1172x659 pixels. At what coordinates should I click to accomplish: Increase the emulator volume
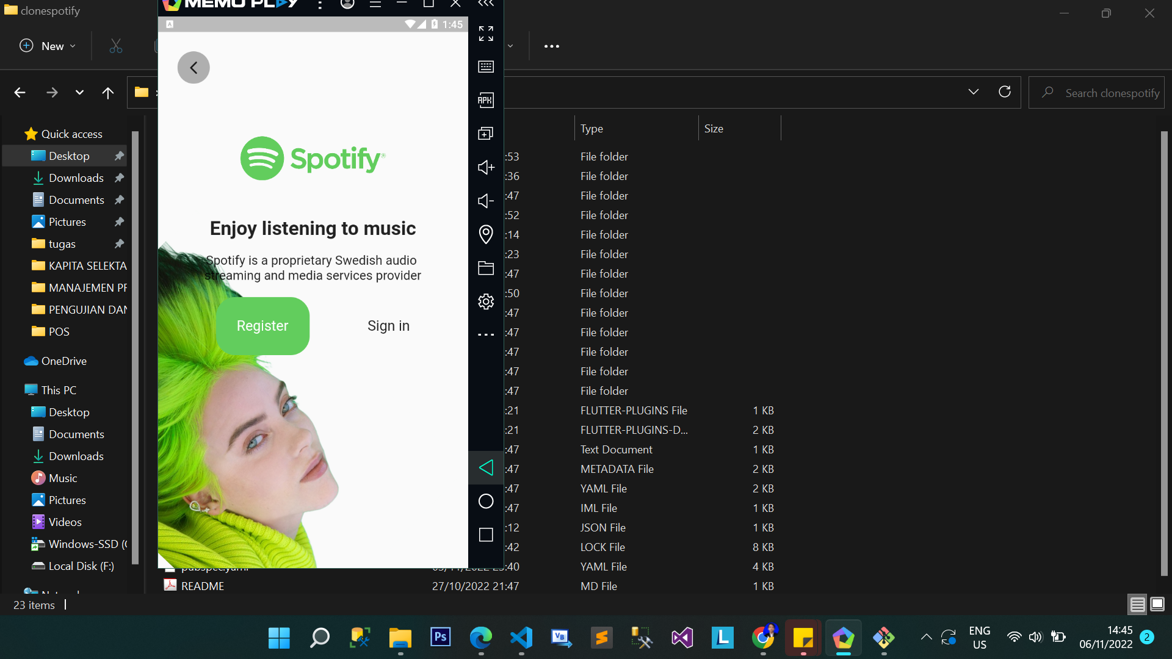click(x=486, y=167)
